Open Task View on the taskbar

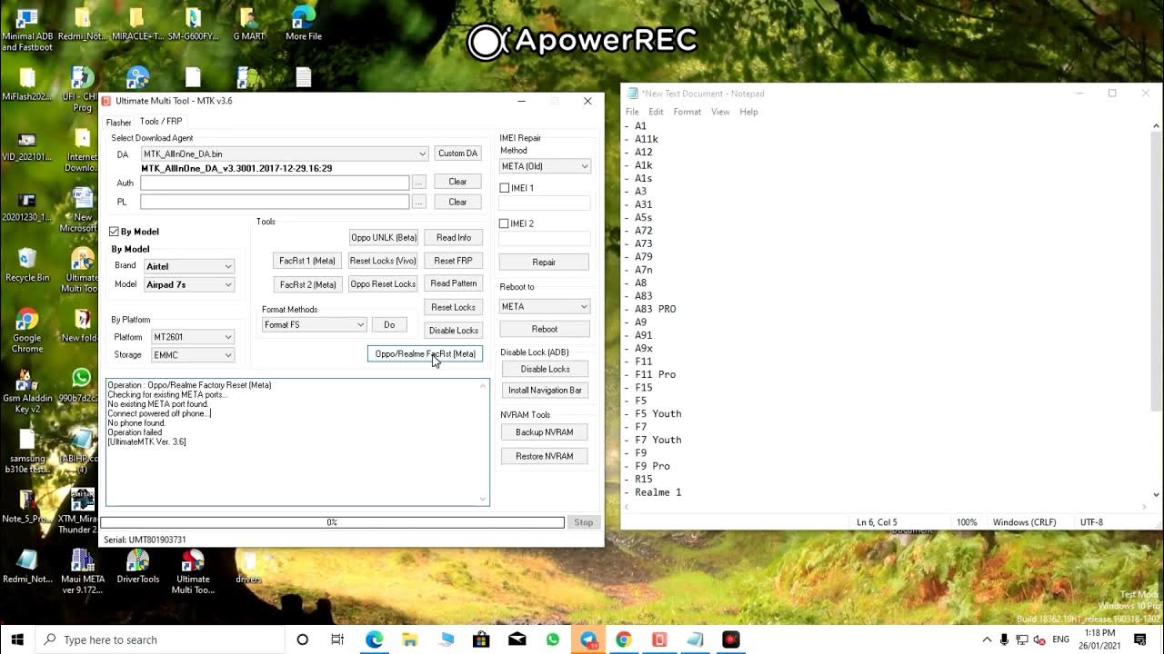(337, 639)
